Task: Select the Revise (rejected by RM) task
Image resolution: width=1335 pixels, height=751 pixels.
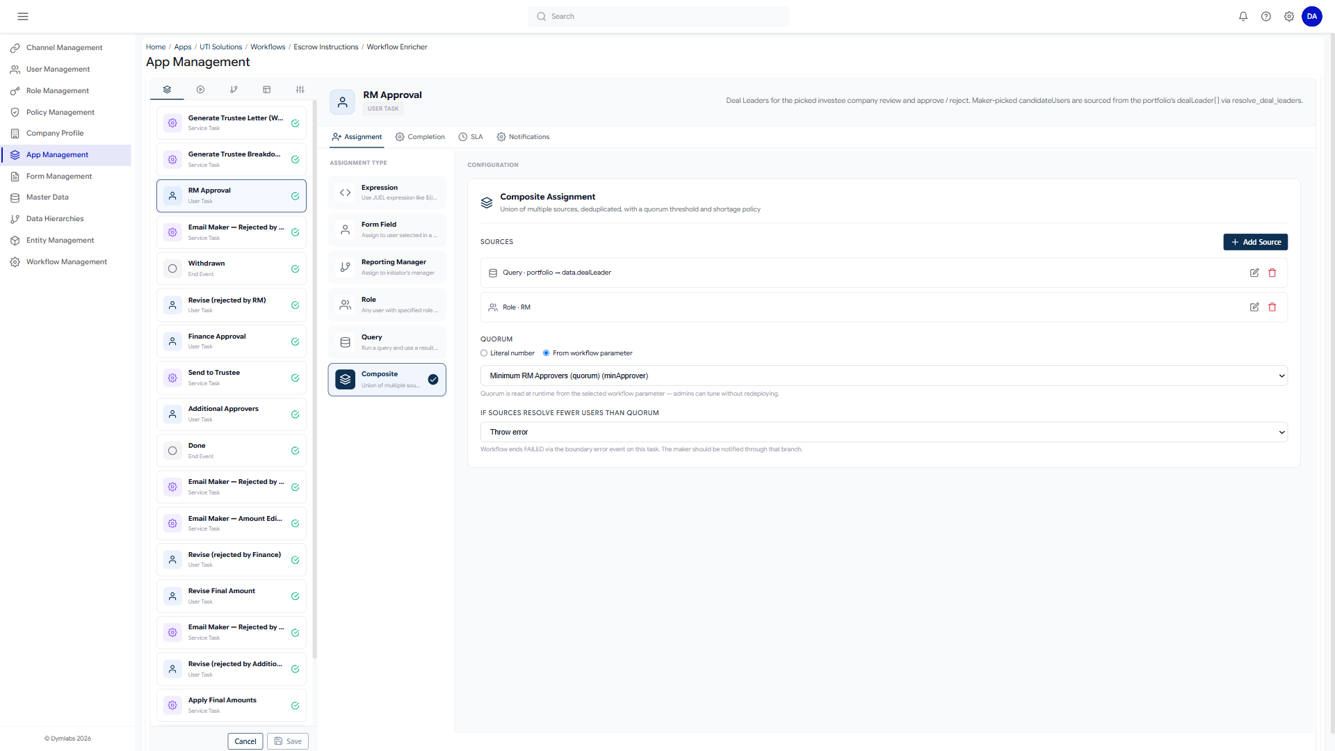Action: [x=232, y=305]
